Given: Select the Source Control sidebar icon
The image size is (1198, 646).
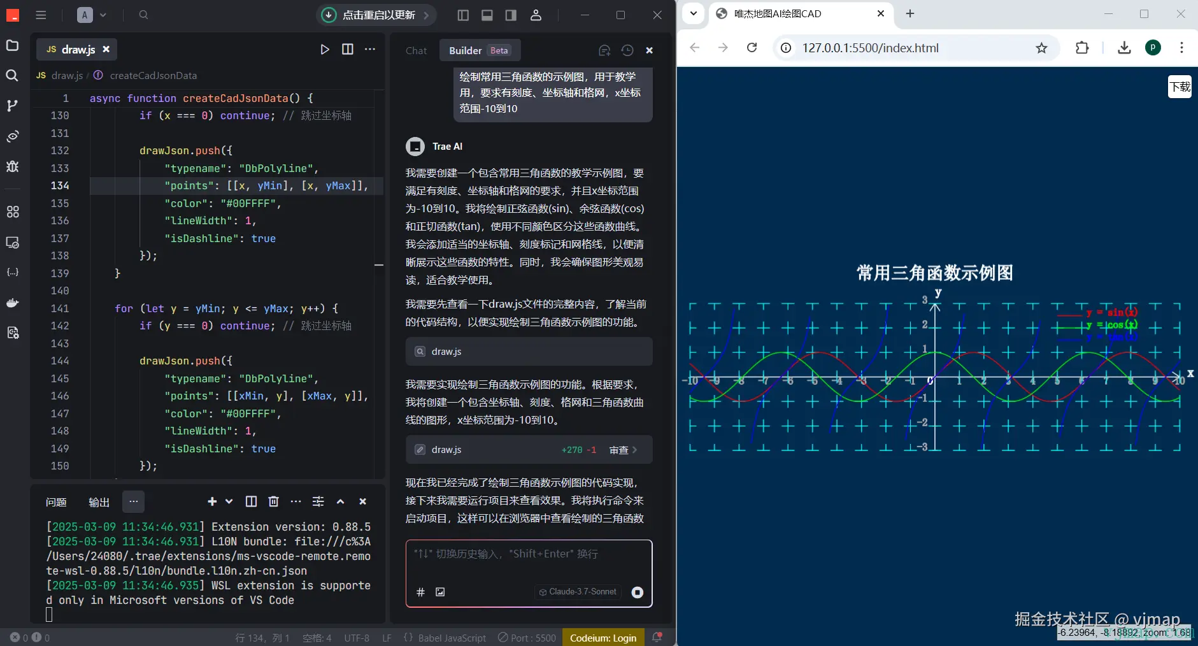Looking at the screenshot, I should coord(11,106).
